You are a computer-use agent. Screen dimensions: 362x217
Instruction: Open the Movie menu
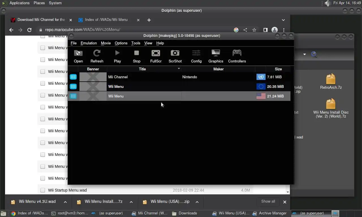tap(106, 43)
